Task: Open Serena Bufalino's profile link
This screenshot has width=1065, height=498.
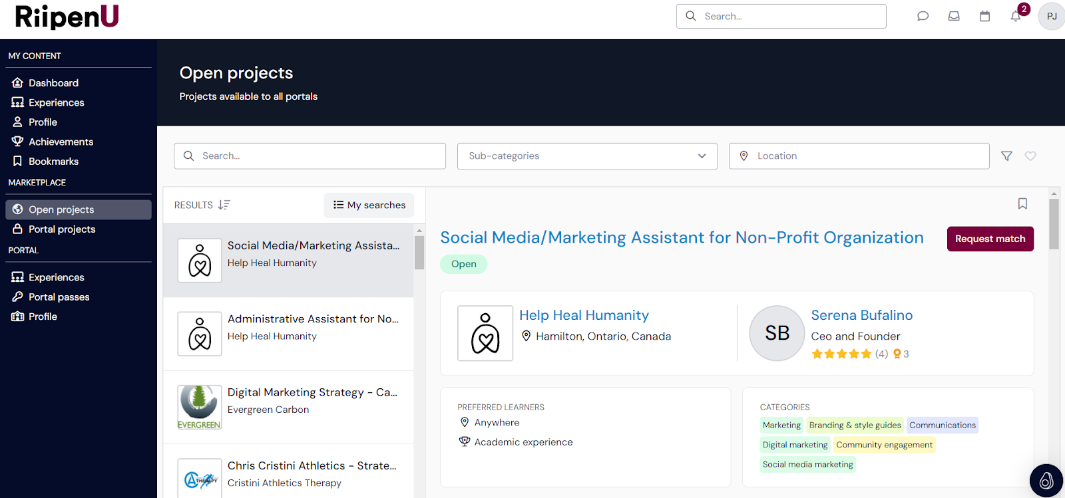Action: tap(861, 315)
